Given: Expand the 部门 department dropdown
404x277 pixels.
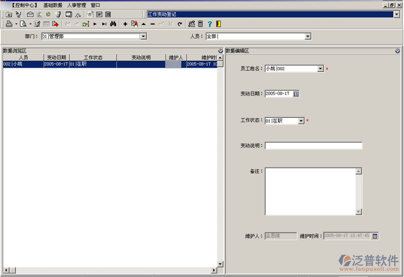Looking at the screenshot, I should pyautogui.click(x=143, y=36).
